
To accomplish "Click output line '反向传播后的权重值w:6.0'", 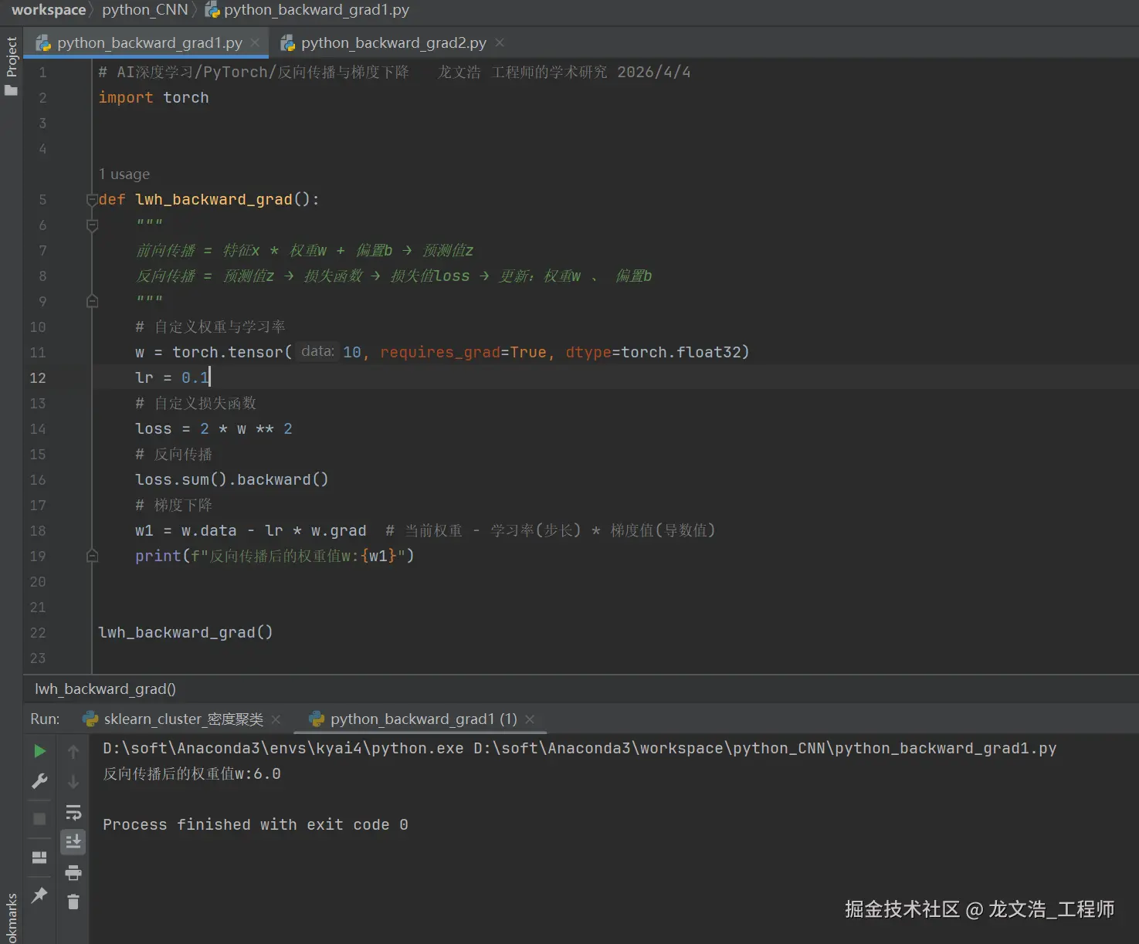I will (x=192, y=773).
